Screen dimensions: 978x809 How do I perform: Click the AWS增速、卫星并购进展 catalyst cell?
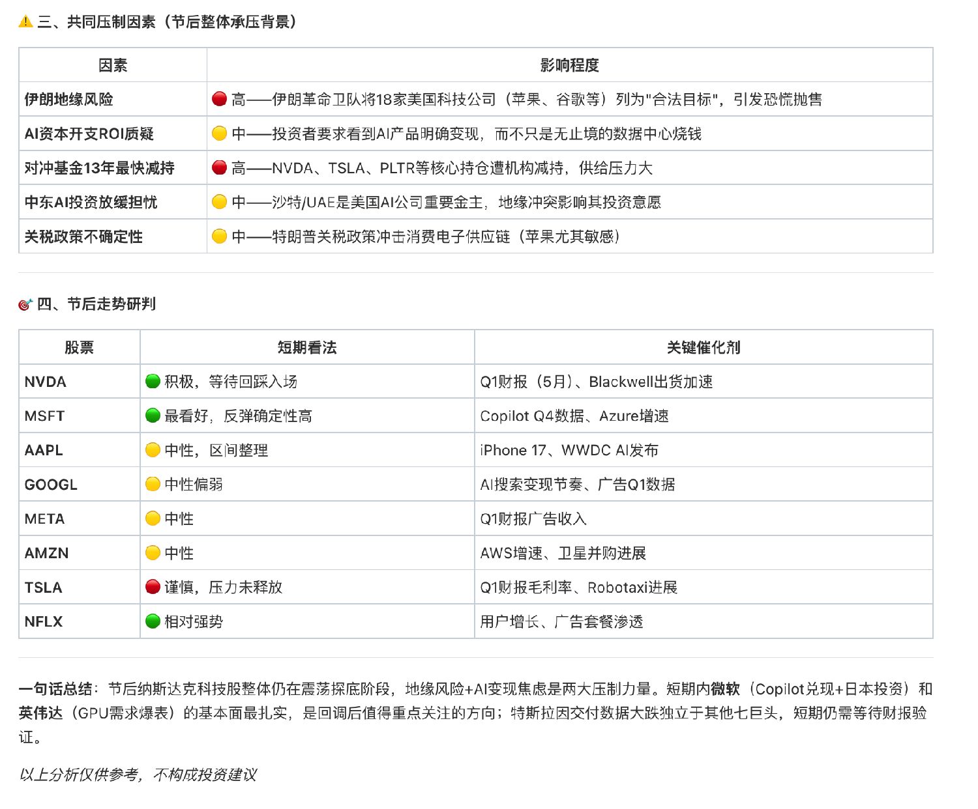[x=704, y=553]
